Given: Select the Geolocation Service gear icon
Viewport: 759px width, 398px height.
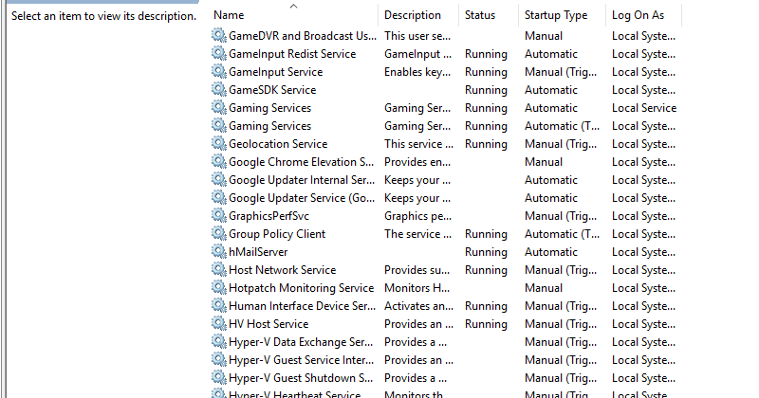Looking at the screenshot, I should [x=219, y=143].
